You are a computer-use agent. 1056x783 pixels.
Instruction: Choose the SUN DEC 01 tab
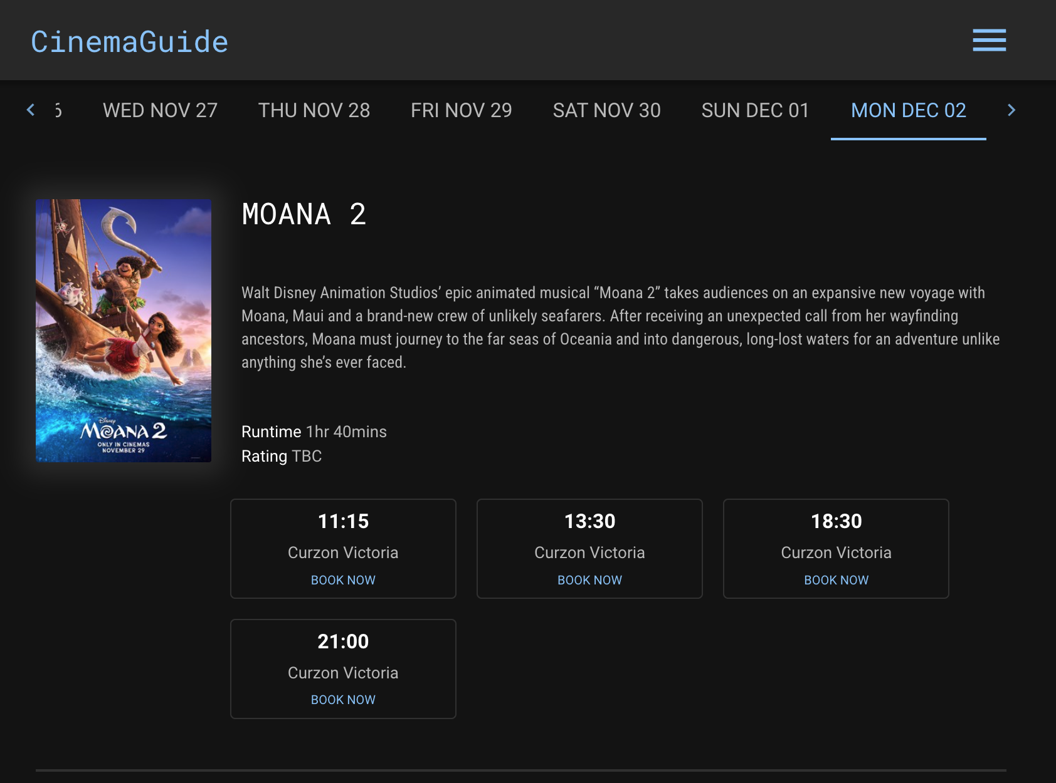[755, 110]
